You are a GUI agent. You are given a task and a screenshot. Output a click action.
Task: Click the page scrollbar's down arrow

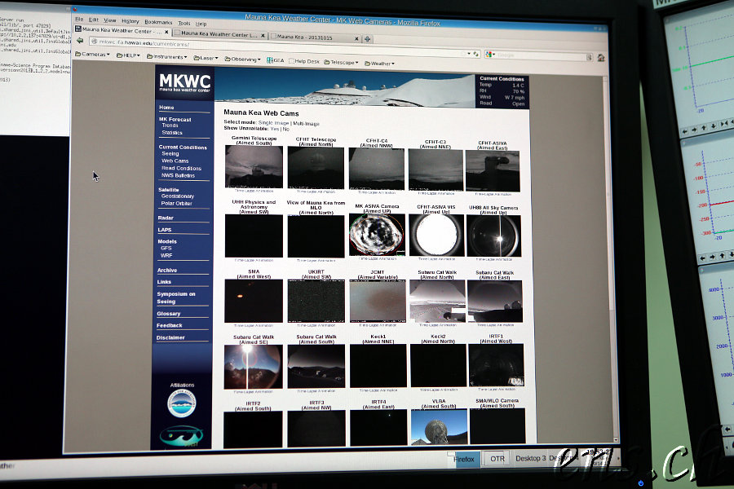pos(615,439)
